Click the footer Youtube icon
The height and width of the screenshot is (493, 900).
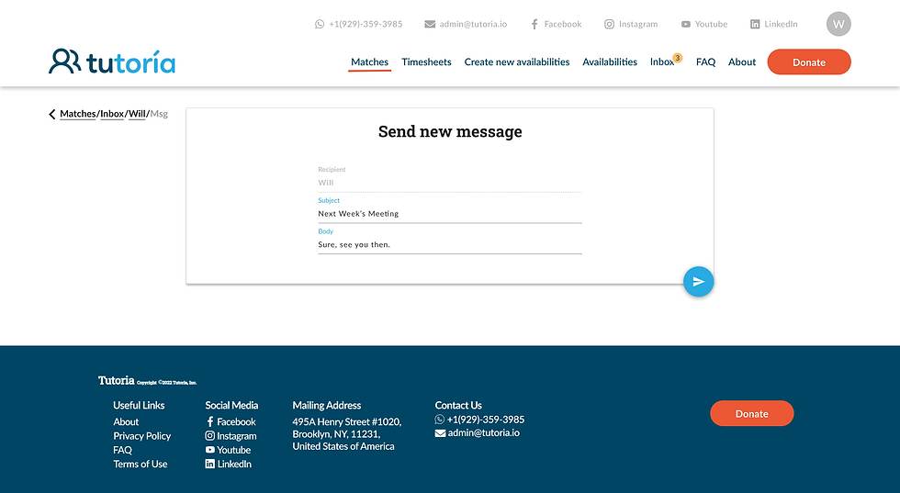coord(210,450)
